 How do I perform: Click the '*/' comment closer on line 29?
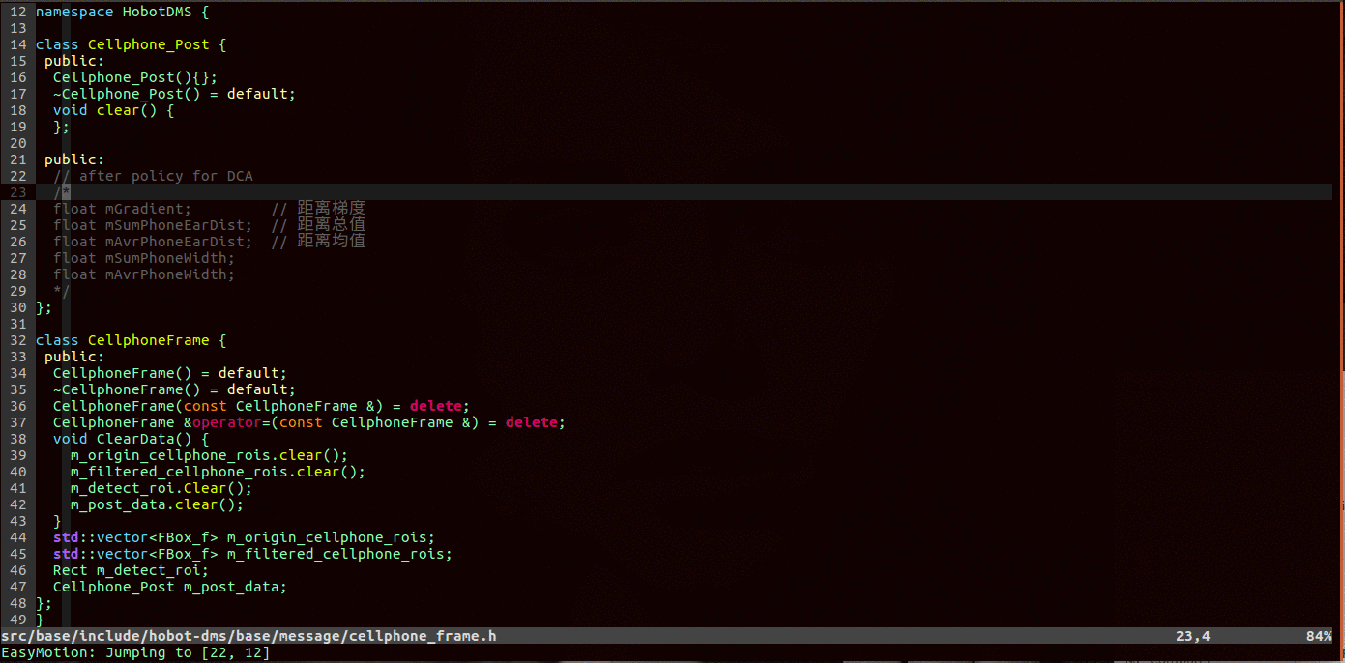tap(62, 292)
